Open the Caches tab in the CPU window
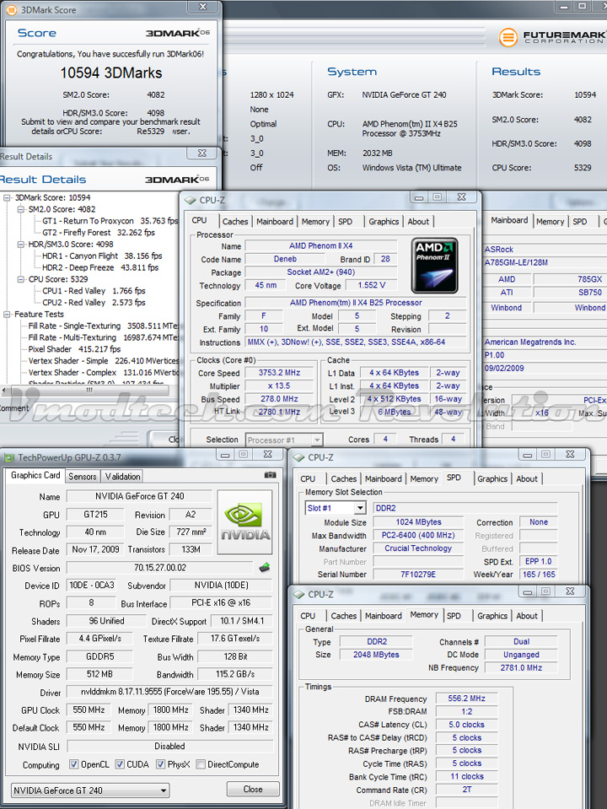The image size is (607, 809). [235, 222]
